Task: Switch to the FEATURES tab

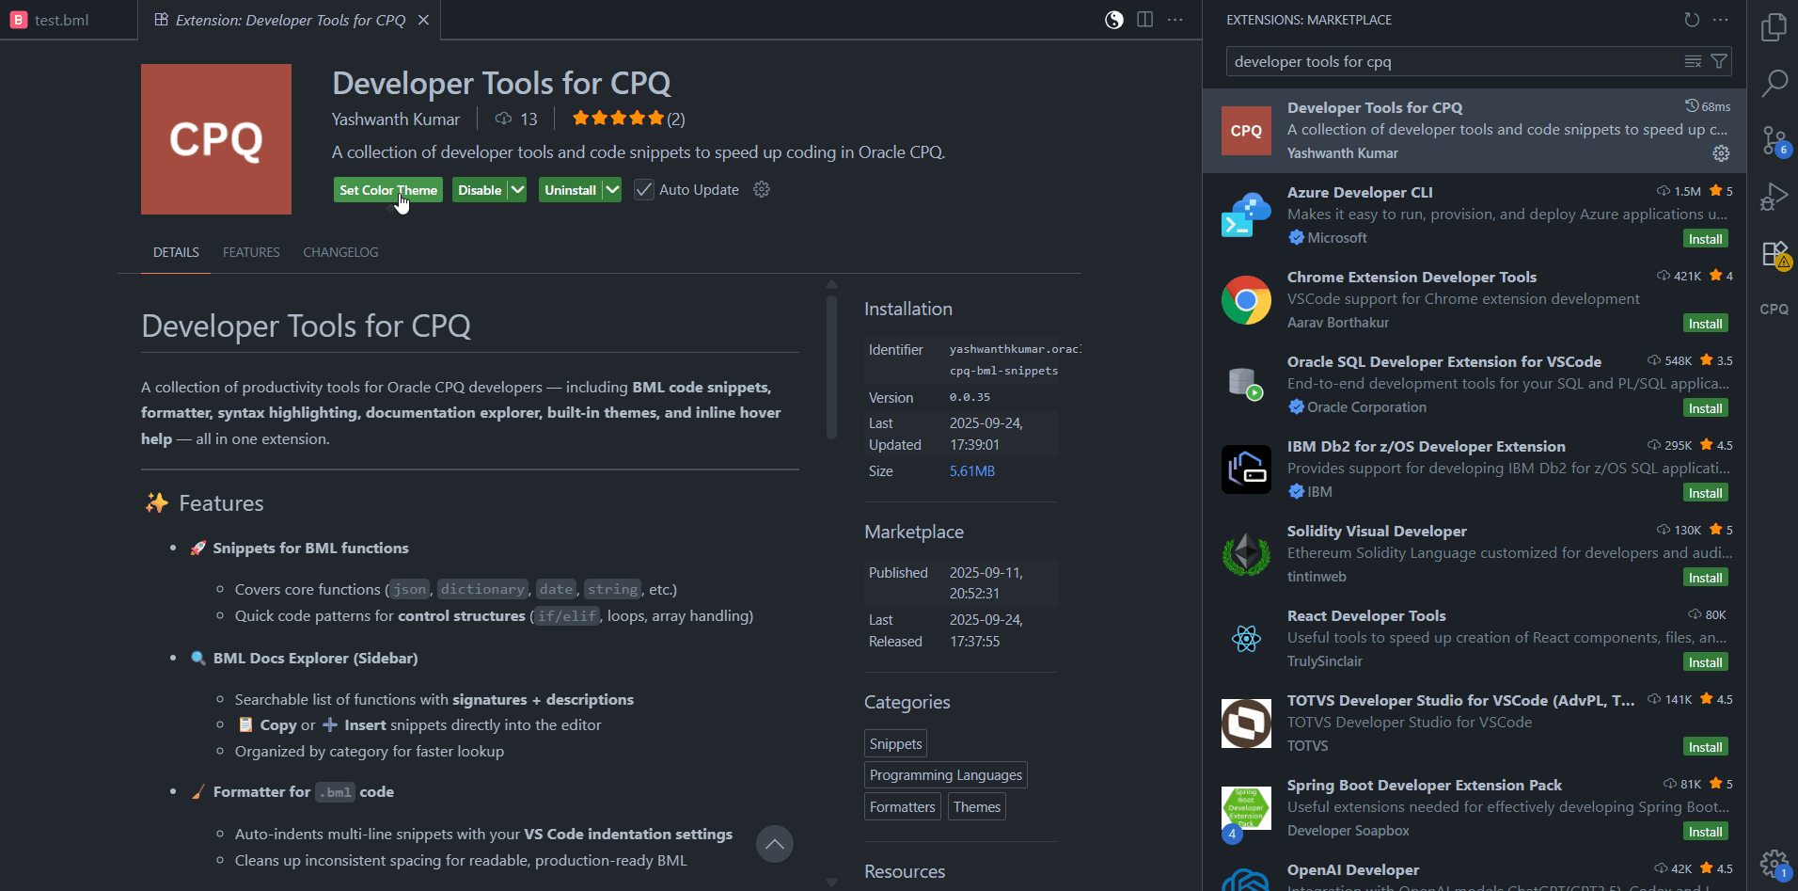Action: point(251,252)
